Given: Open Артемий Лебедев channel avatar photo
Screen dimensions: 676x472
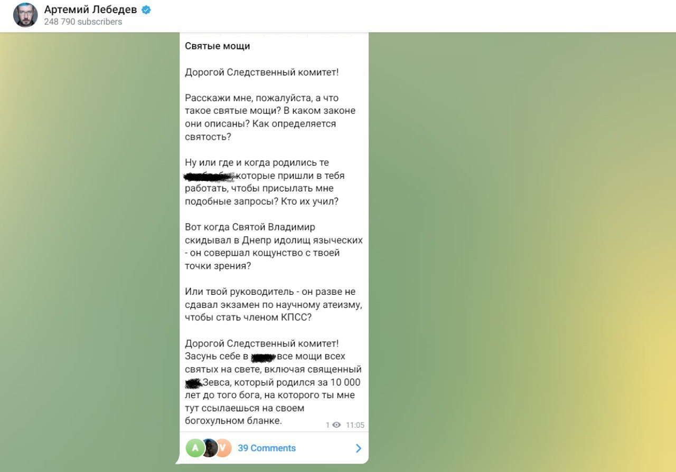Looking at the screenshot, I should pyautogui.click(x=25, y=15).
